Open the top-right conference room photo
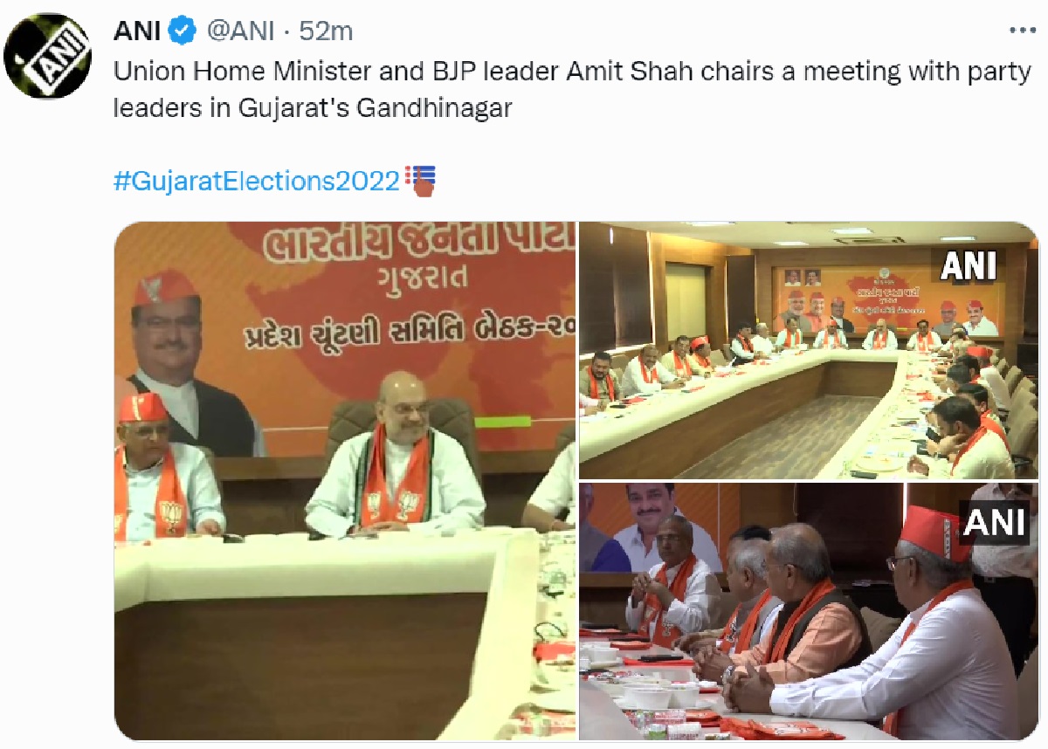The width and height of the screenshot is (1048, 749). tap(809, 350)
